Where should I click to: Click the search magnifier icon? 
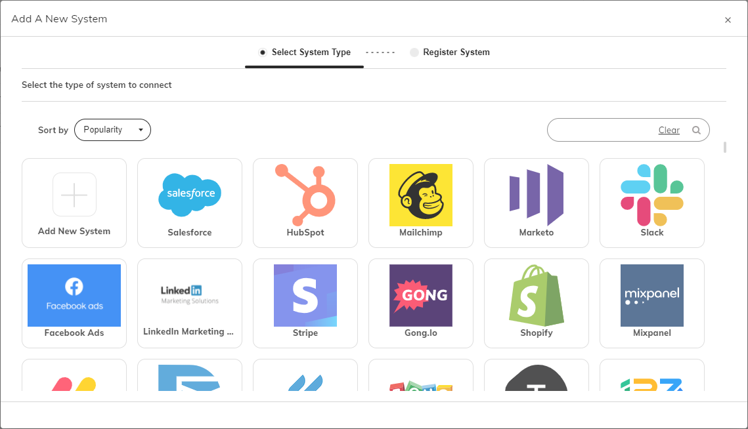coord(697,130)
